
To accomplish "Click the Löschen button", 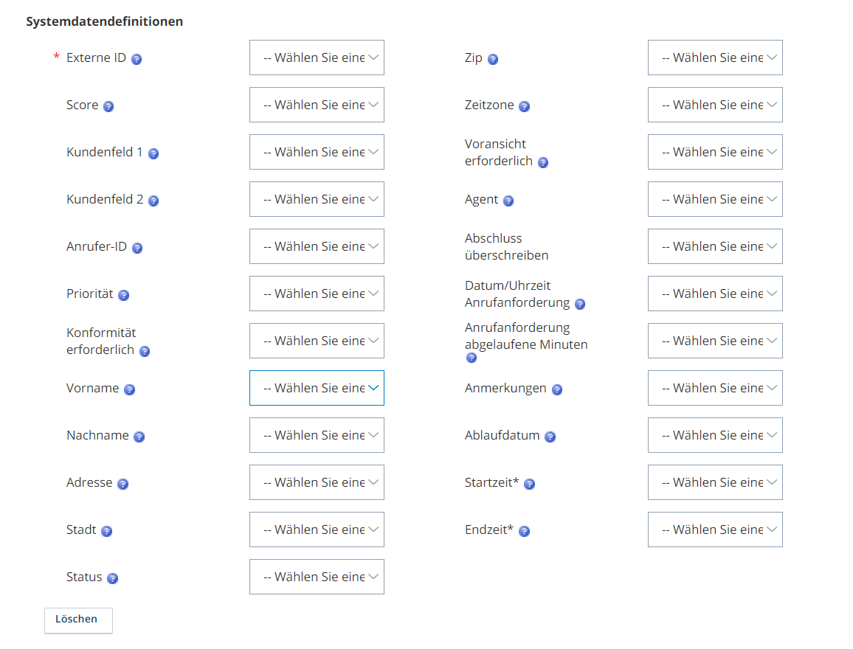I will click(78, 620).
